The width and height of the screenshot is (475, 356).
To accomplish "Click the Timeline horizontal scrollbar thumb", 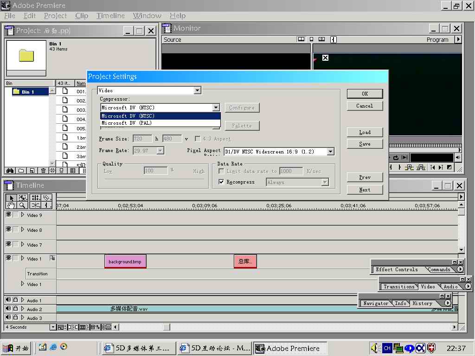I will click(x=167, y=327).
